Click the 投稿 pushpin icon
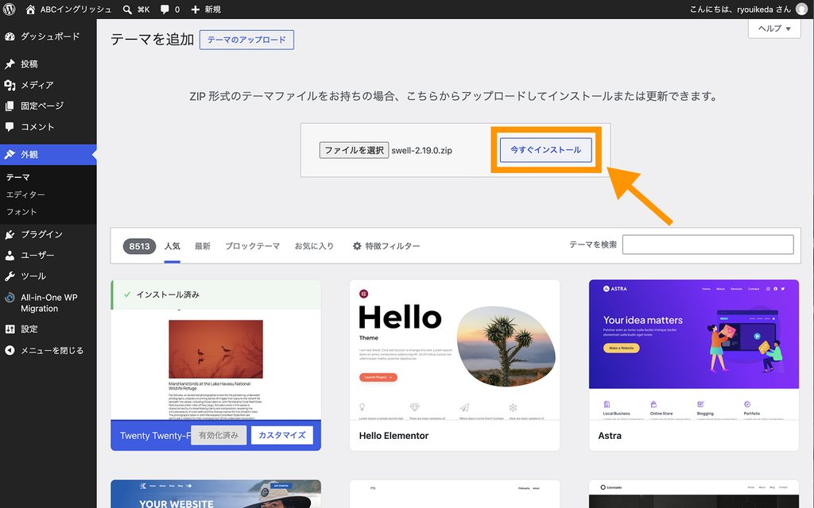814x508 pixels. 10,63
